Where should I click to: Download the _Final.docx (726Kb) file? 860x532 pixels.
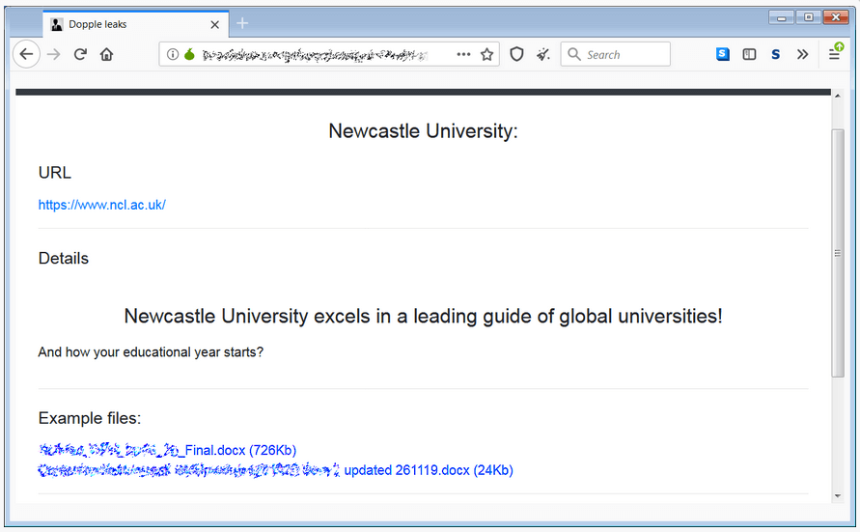point(167,450)
